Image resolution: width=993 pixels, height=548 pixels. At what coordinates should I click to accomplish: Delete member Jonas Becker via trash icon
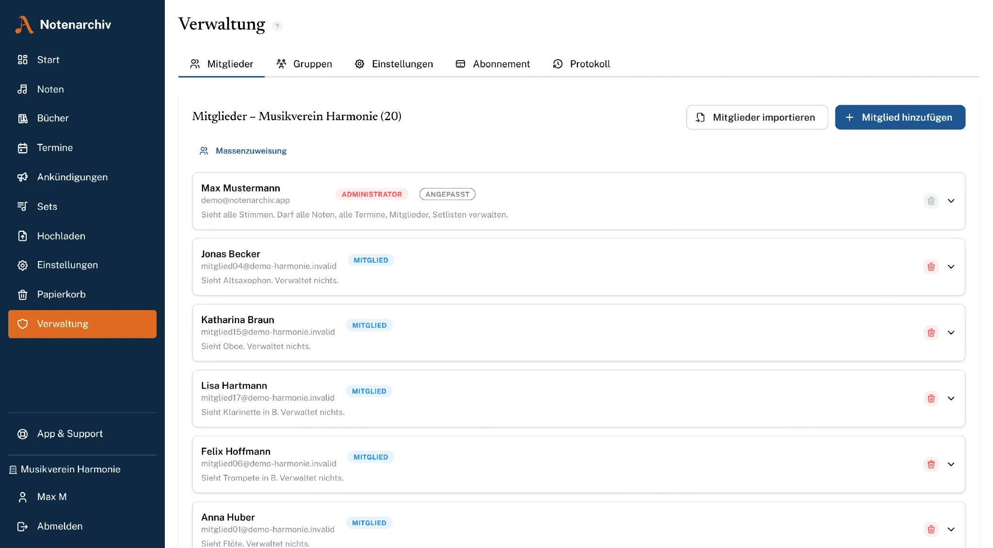tap(931, 266)
